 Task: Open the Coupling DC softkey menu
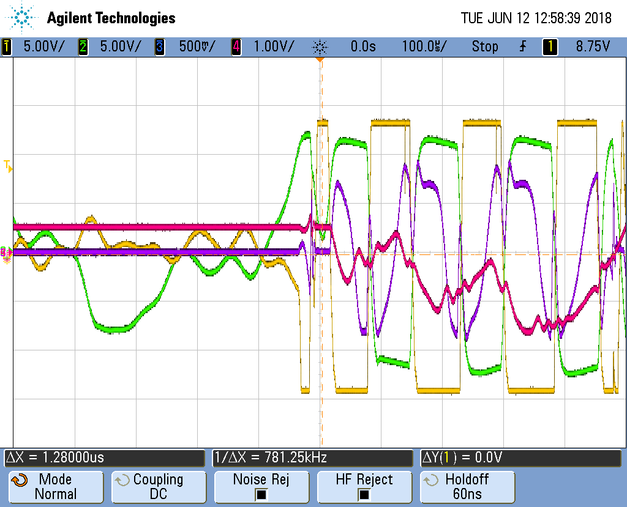coord(158,487)
